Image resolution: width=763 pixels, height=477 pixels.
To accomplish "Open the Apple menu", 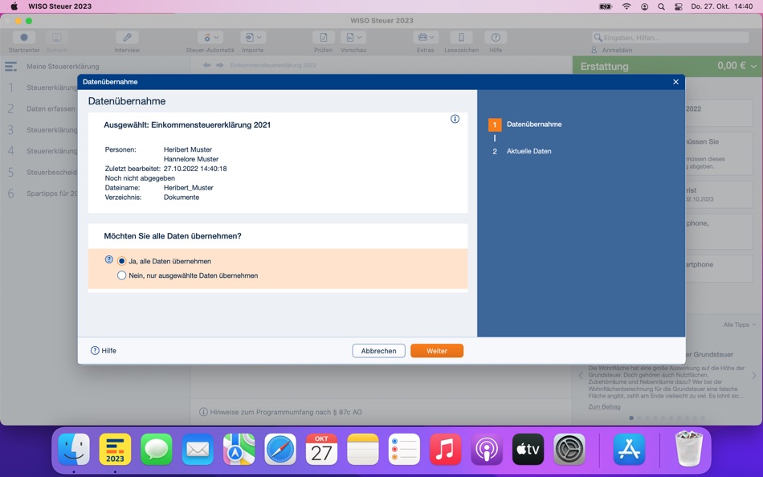I will coord(14,6).
